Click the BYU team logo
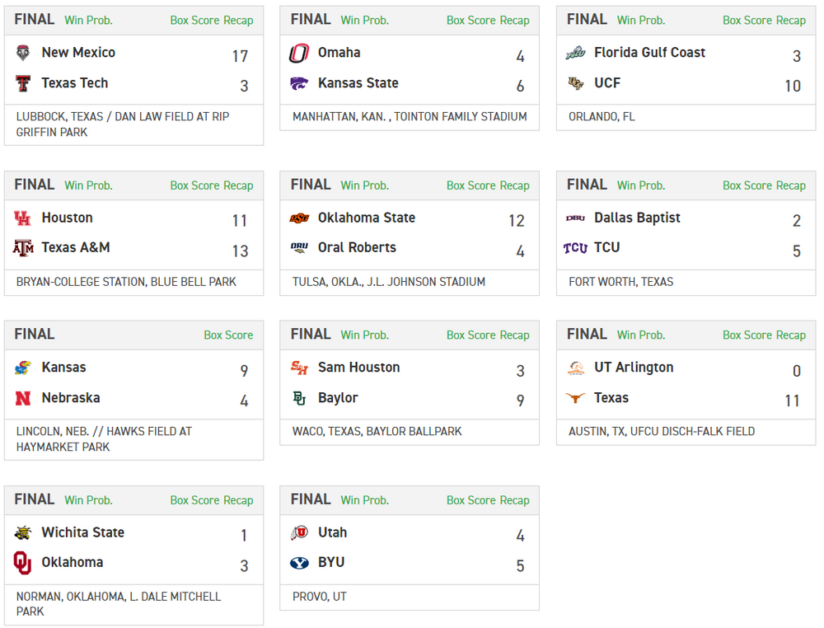The height and width of the screenshot is (628, 824). coord(299,563)
